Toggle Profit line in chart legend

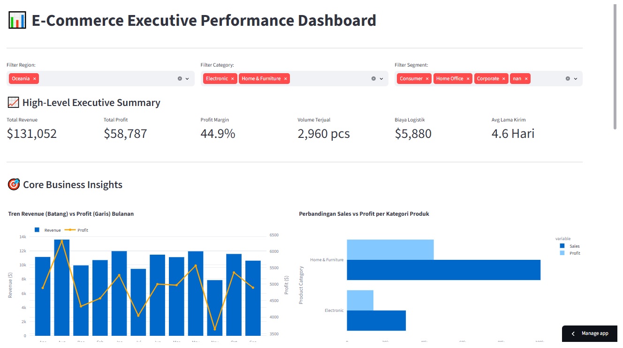coord(76,230)
